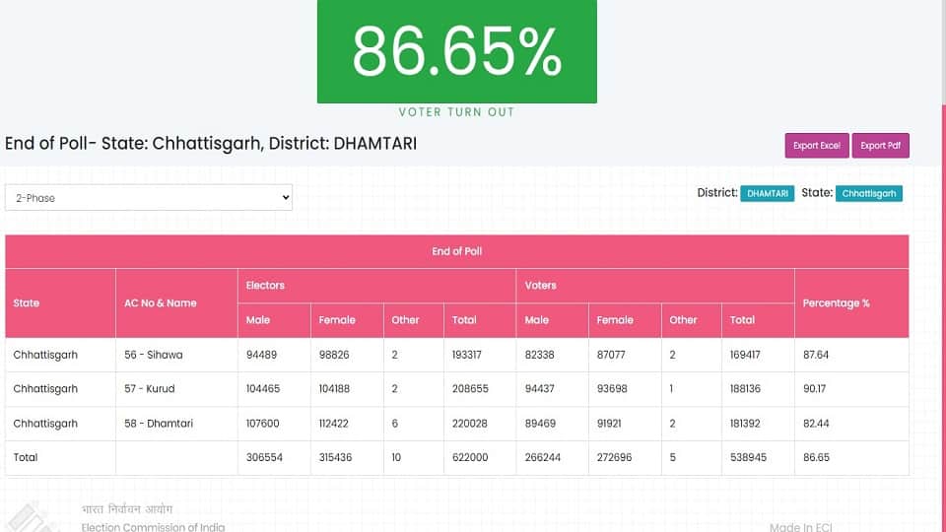Click Dhamtari total electors 220028

pyautogui.click(x=470, y=424)
